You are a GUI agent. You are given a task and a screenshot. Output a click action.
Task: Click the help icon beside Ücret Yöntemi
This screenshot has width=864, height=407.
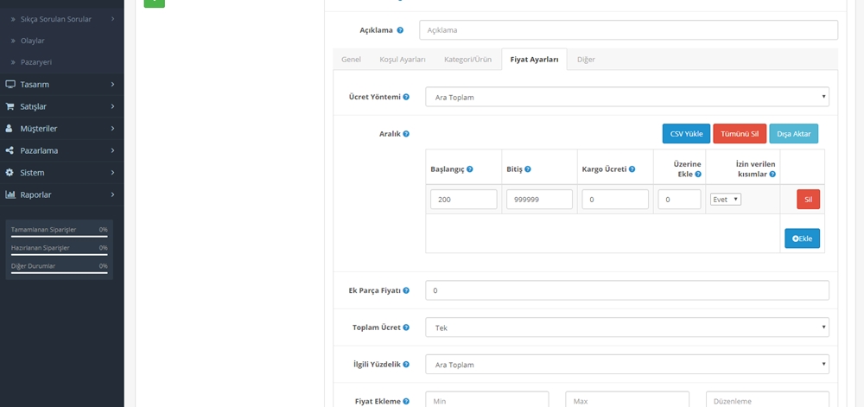point(406,97)
